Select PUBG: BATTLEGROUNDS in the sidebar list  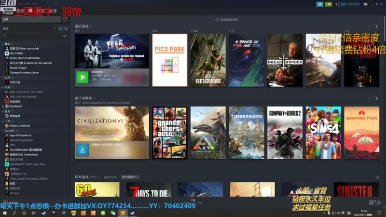[x=25, y=58]
